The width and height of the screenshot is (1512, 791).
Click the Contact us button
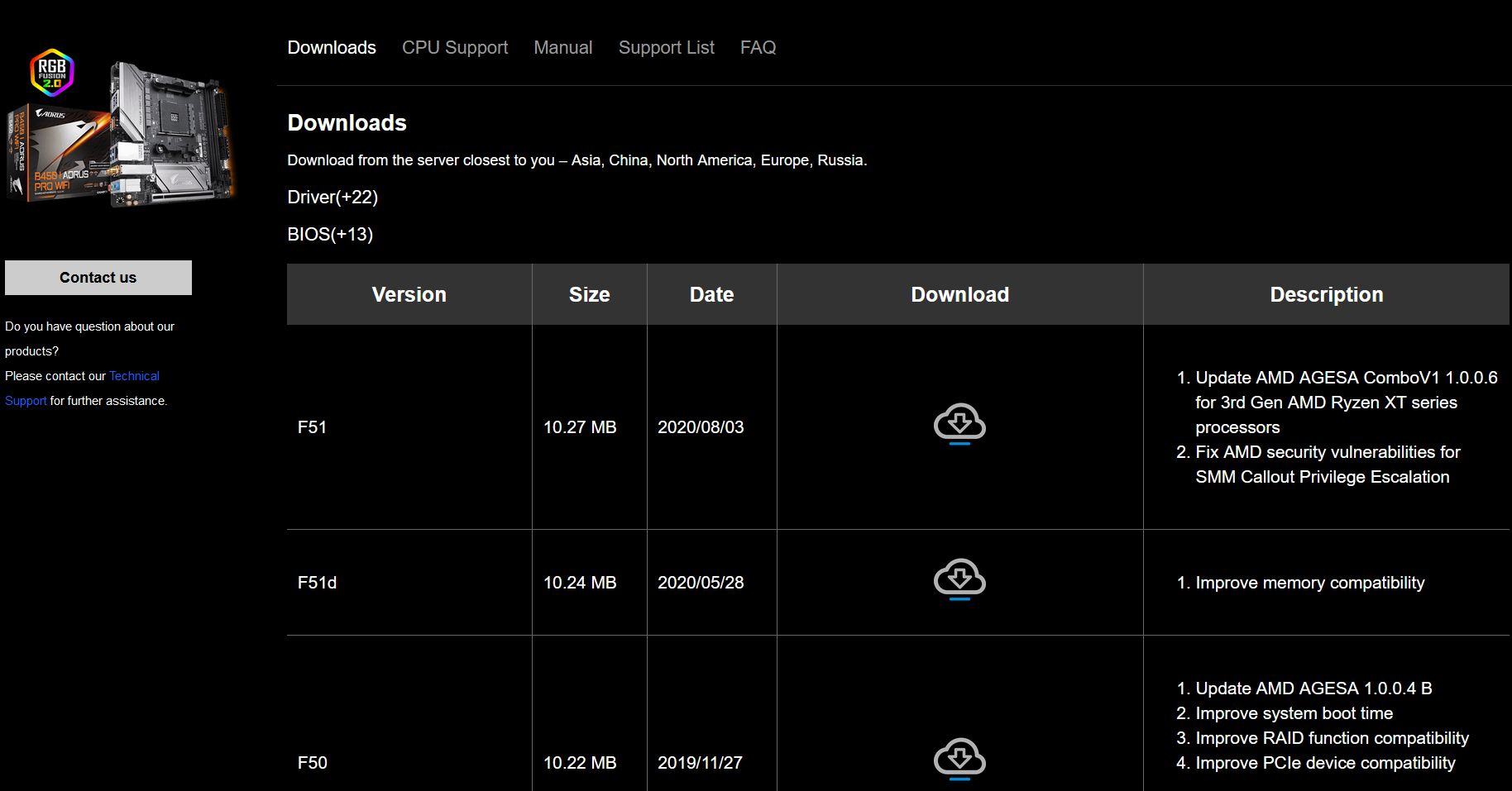[x=98, y=278]
